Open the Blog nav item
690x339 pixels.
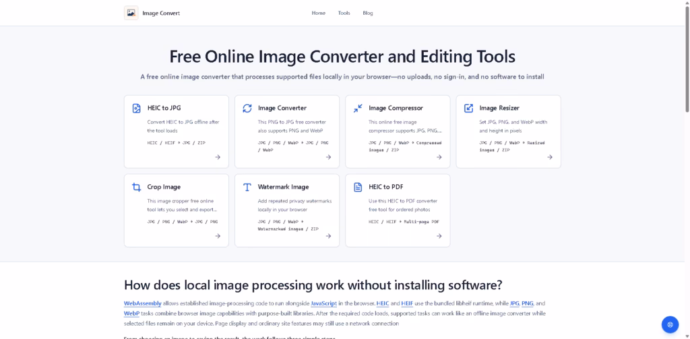[x=368, y=13]
